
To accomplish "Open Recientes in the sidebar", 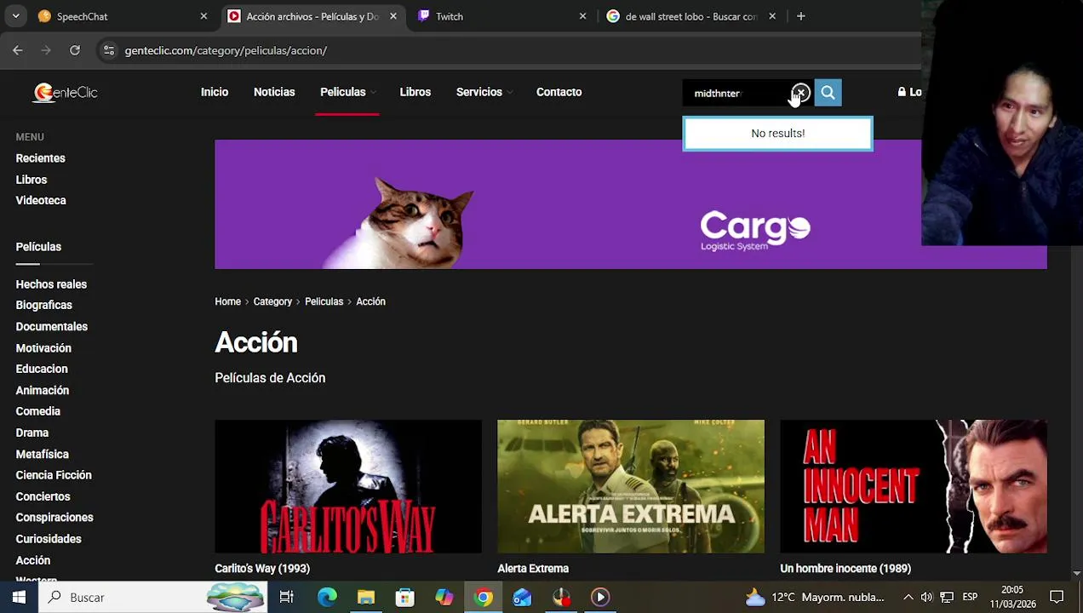I will tap(40, 158).
